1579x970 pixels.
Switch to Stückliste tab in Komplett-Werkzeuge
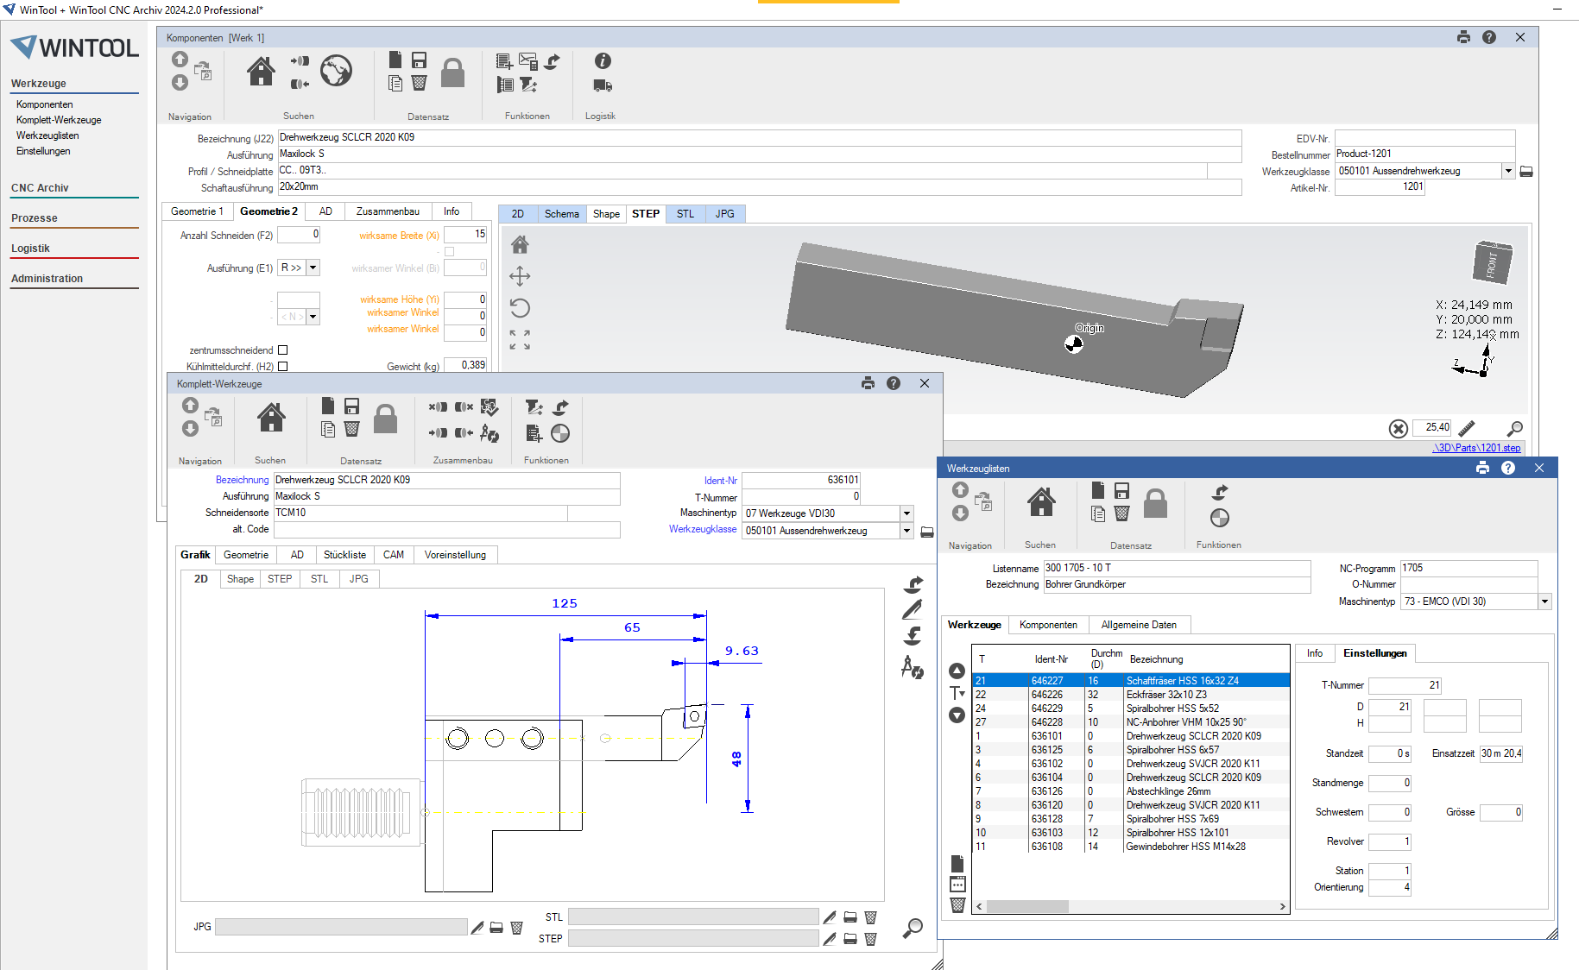[344, 555]
